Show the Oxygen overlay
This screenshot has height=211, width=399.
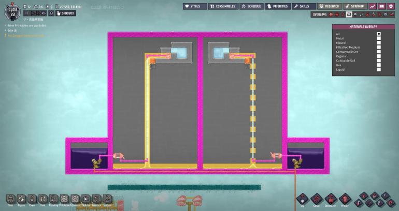click(x=331, y=14)
